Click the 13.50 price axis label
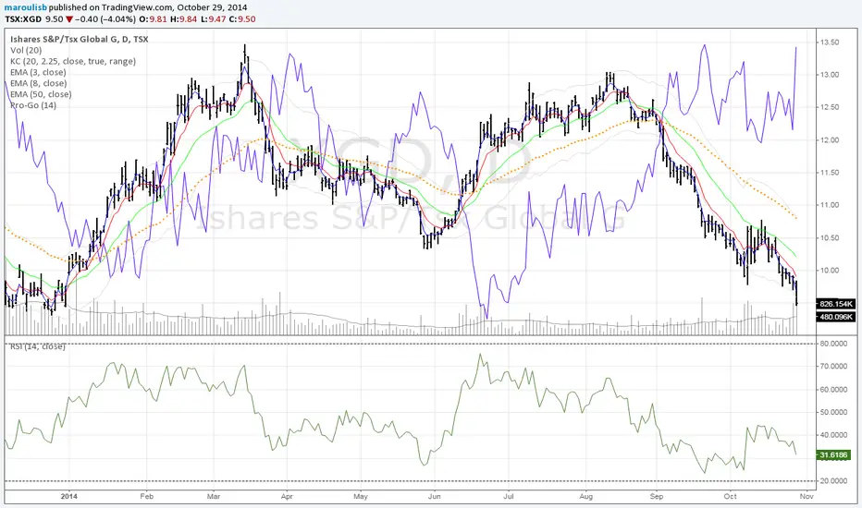Image resolution: width=862 pixels, height=508 pixels. pyautogui.click(x=829, y=42)
